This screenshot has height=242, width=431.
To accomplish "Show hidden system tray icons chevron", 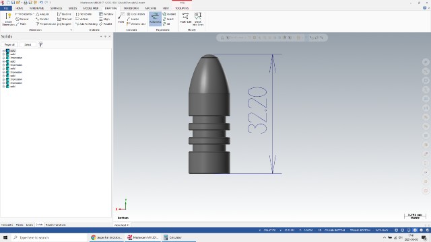I will click(385, 237).
